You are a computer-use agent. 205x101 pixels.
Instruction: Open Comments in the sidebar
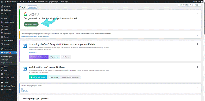(x=8, y=33)
